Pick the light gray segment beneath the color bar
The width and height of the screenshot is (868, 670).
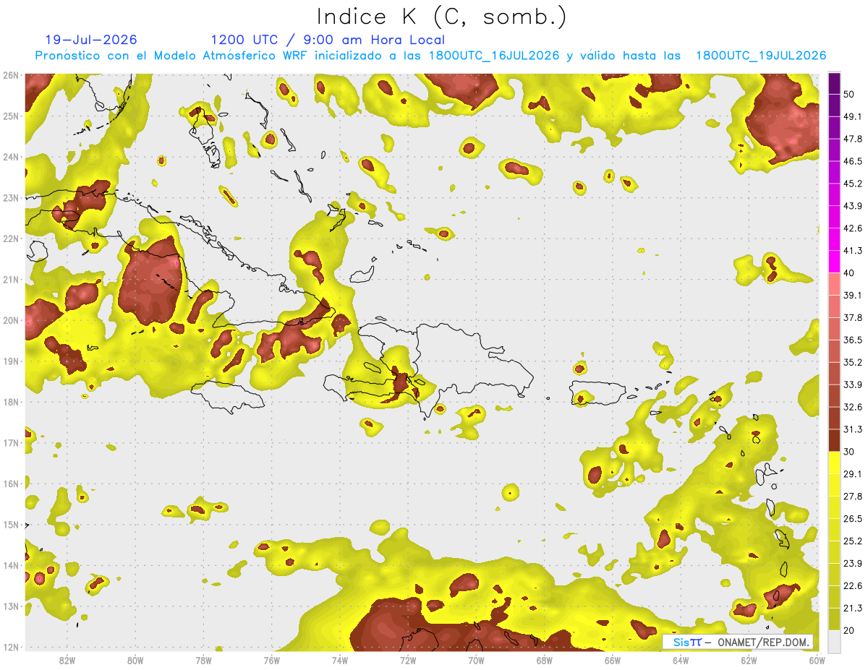834,641
